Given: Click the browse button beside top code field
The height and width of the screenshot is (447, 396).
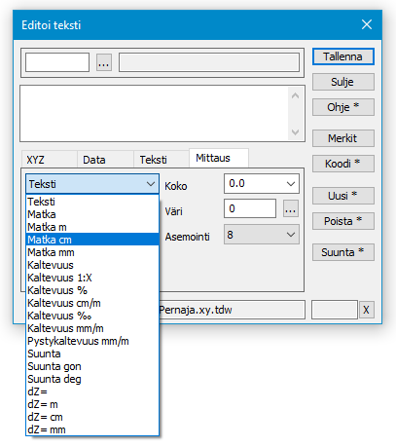Looking at the screenshot, I should pyautogui.click(x=104, y=62).
